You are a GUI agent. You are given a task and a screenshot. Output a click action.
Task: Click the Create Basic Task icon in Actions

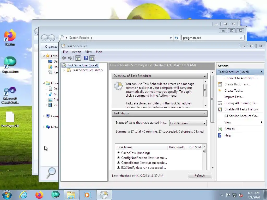point(220,84)
